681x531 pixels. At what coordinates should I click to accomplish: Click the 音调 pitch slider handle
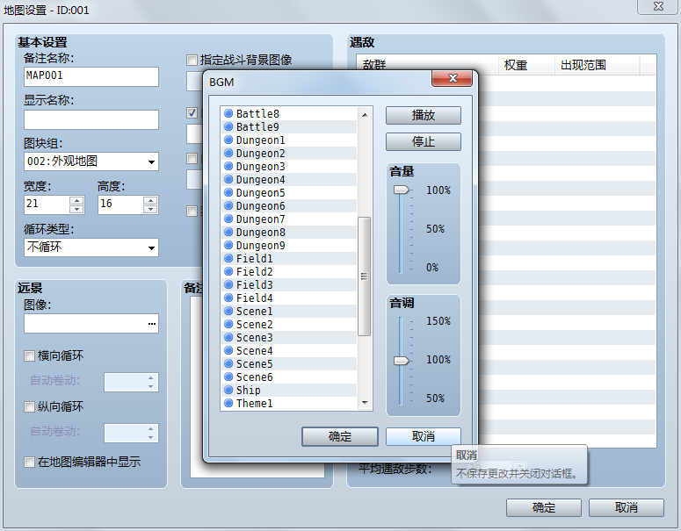pyautogui.click(x=402, y=361)
